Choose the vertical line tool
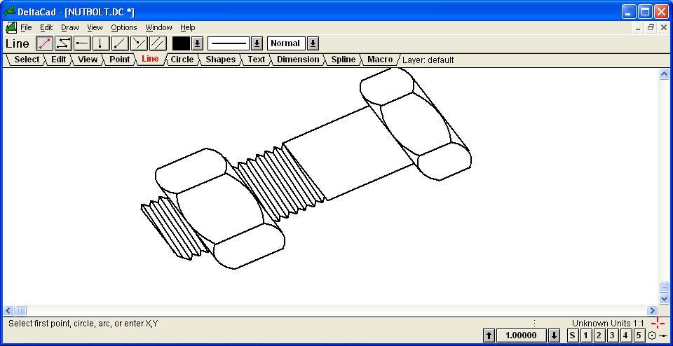Screen dimensions: 673x346 [101, 43]
